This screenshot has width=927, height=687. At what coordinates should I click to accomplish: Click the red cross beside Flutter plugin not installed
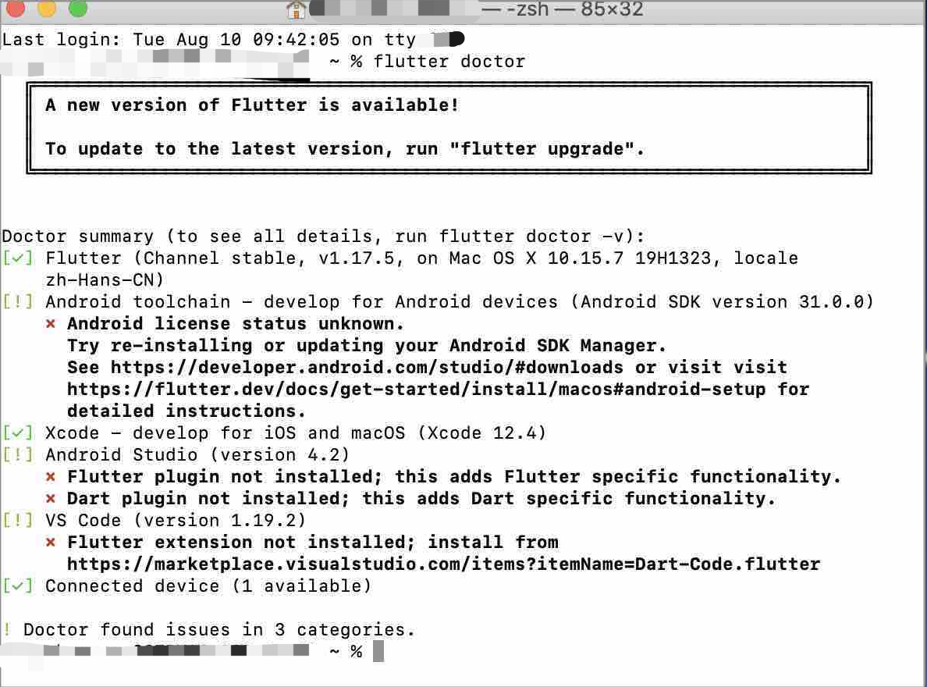(51, 476)
